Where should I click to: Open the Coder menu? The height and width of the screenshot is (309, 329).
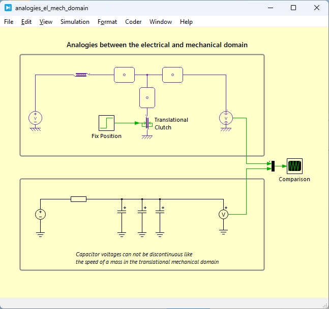(133, 22)
